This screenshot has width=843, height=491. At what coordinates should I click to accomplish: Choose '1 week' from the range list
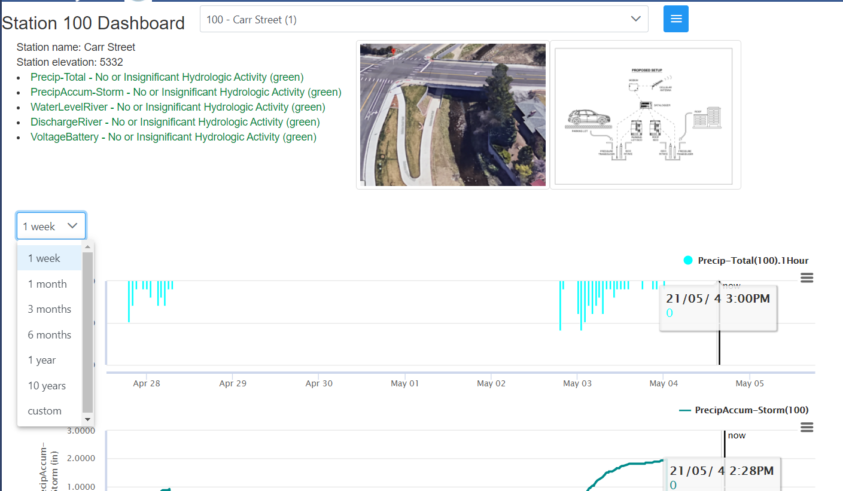click(x=49, y=258)
